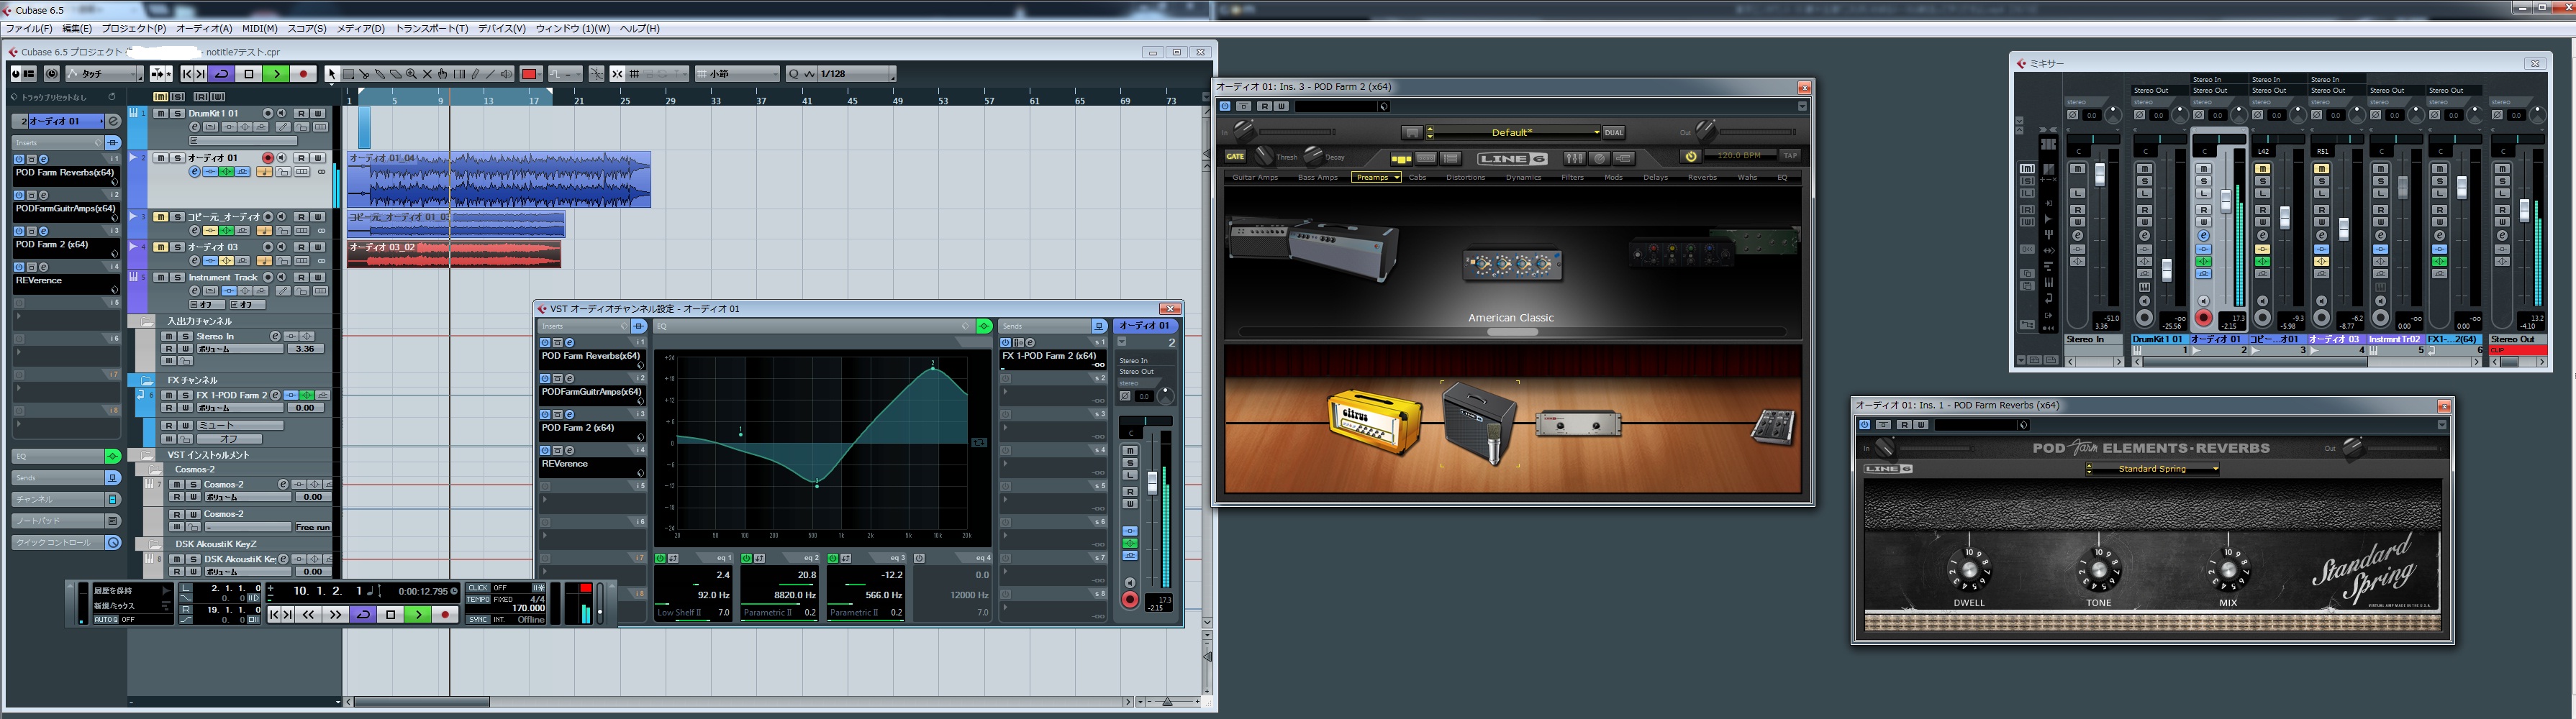Switch to the Distortions tab in POD Farm 2
The image size is (2576, 719).
pos(1465,178)
